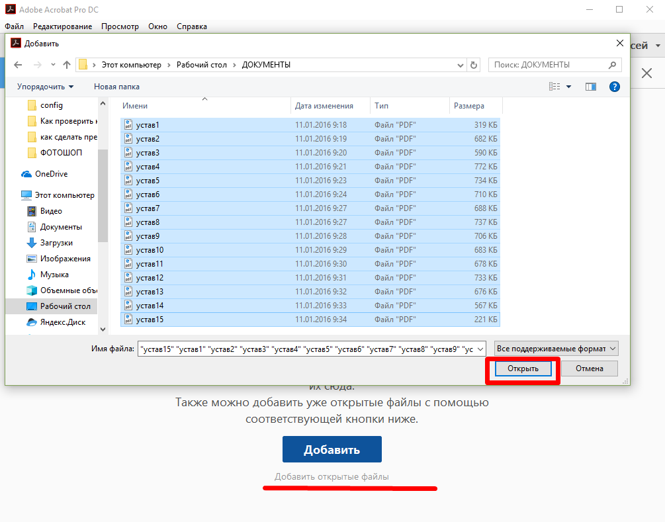
Task: Click the view mode icon
Action: (x=554, y=87)
